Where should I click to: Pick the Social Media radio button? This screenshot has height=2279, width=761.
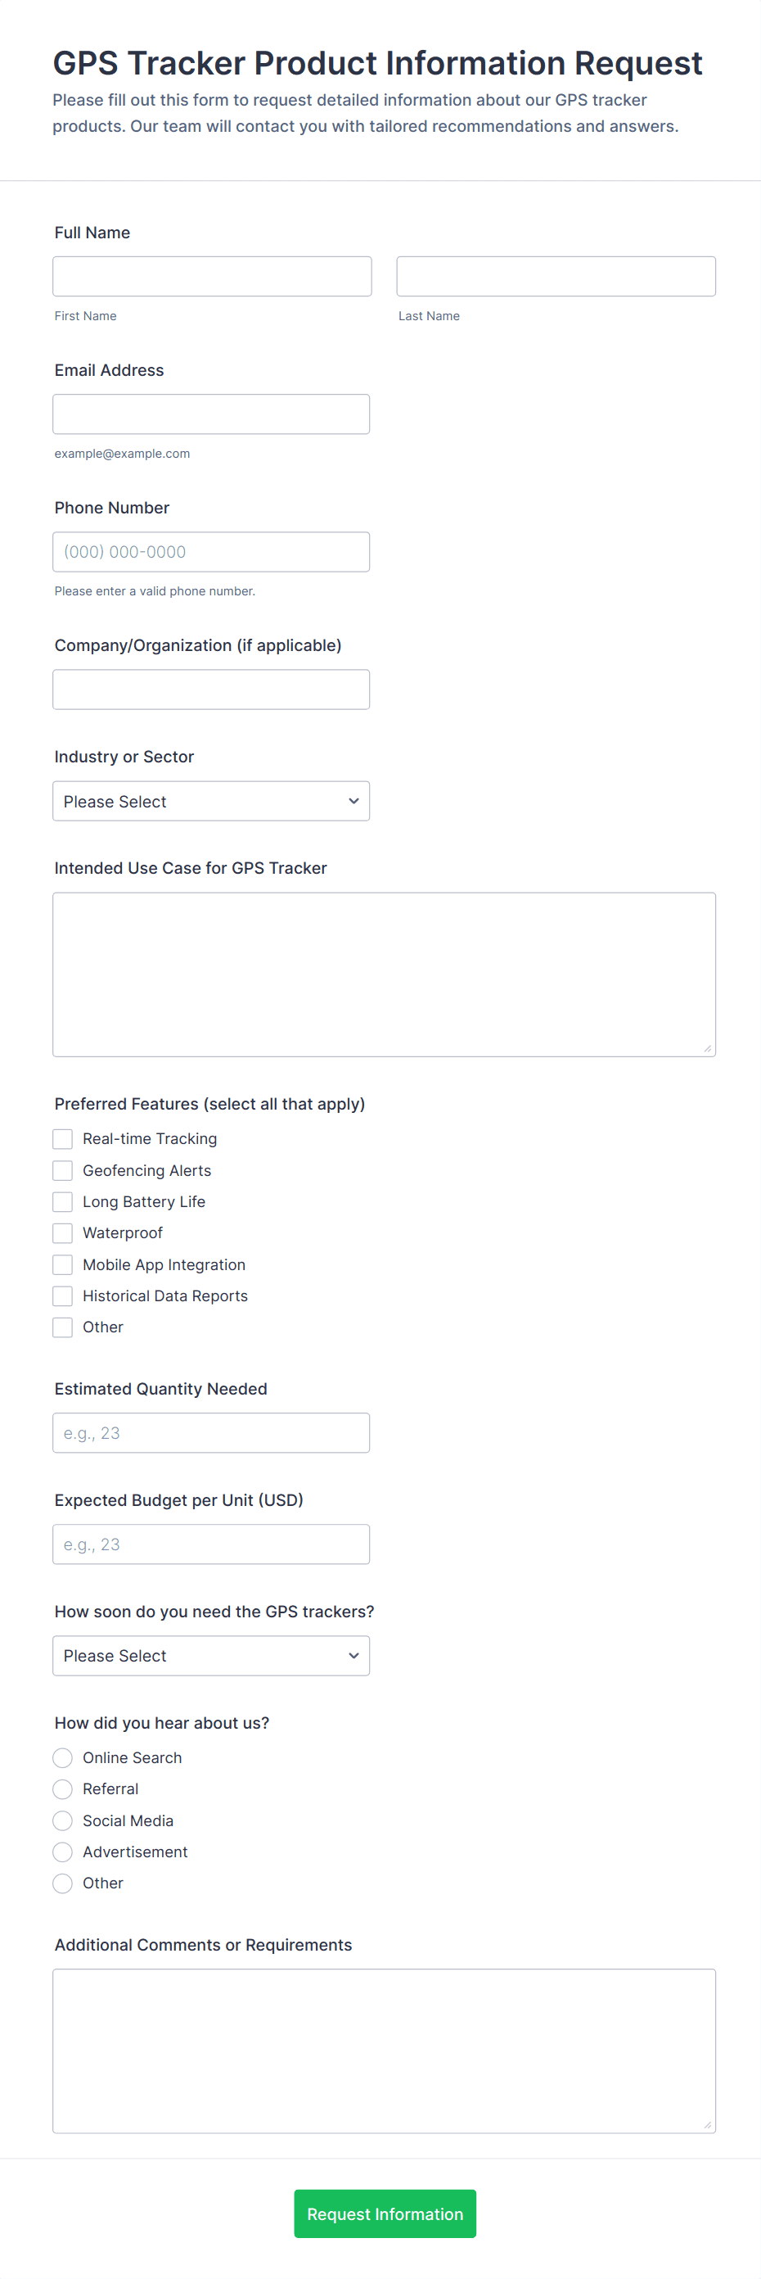(x=63, y=1820)
